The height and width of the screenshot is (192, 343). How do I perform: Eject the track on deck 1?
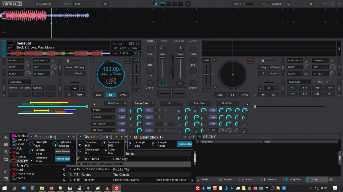tap(92, 60)
